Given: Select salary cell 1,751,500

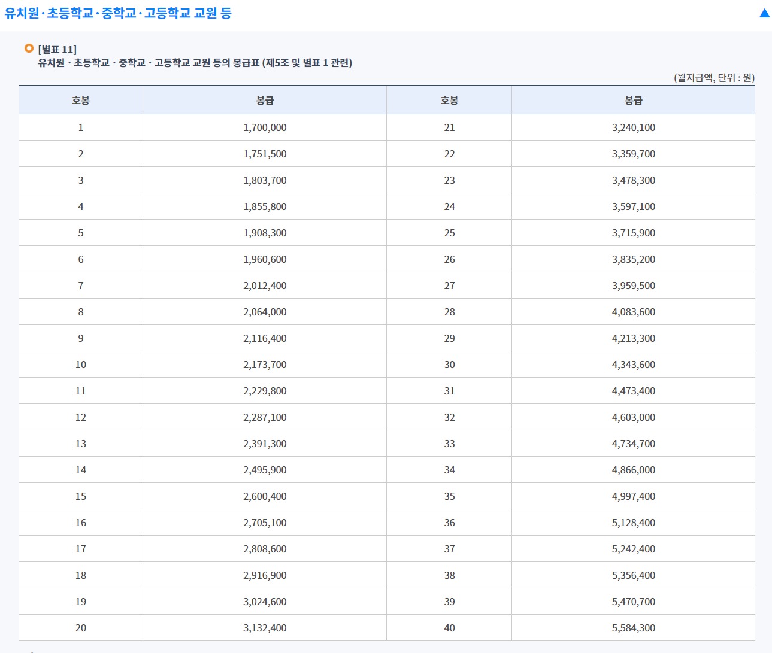Looking at the screenshot, I should coord(265,154).
